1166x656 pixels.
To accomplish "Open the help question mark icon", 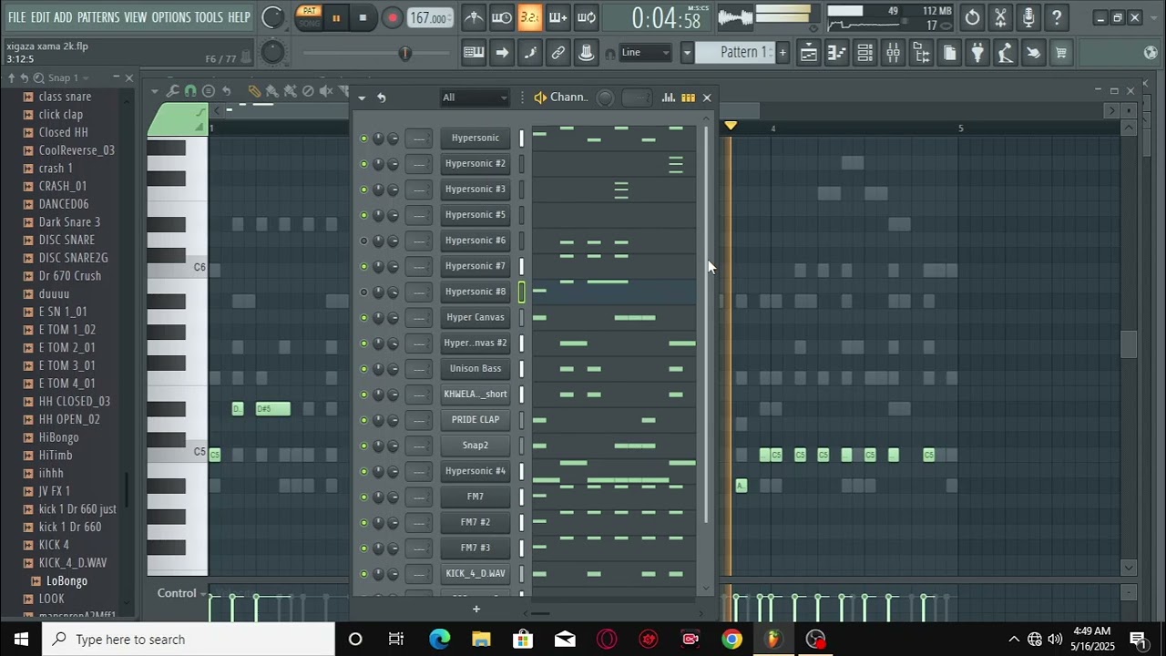I will (x=1057, y=17).
